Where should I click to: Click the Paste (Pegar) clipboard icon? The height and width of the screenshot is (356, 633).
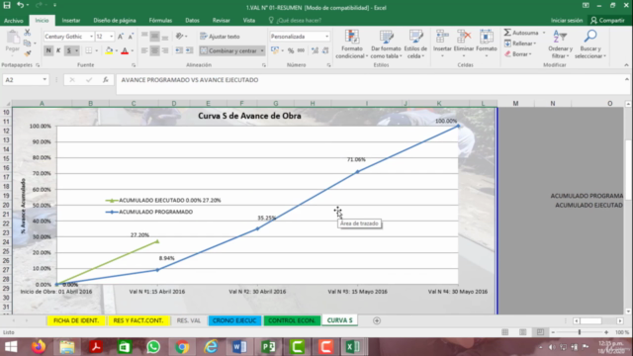(x=13, y=38)
